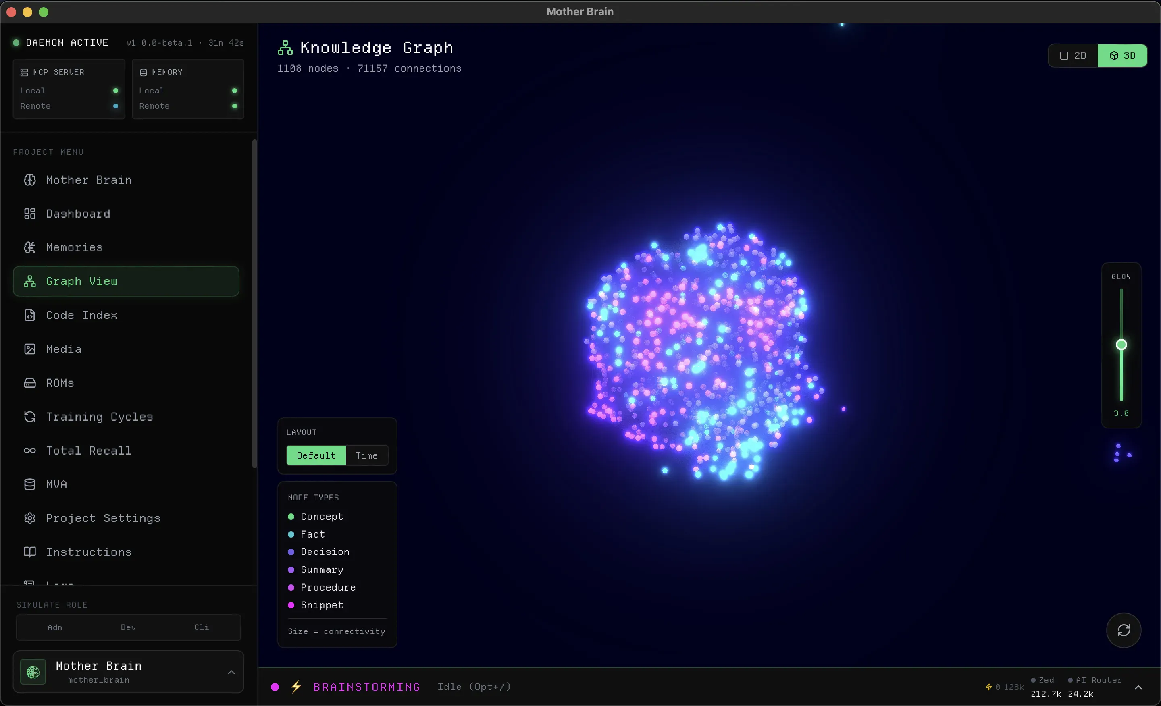Click the MCP Server panel icon
This screenshot has height=706, width=1161.
(24, 73)
